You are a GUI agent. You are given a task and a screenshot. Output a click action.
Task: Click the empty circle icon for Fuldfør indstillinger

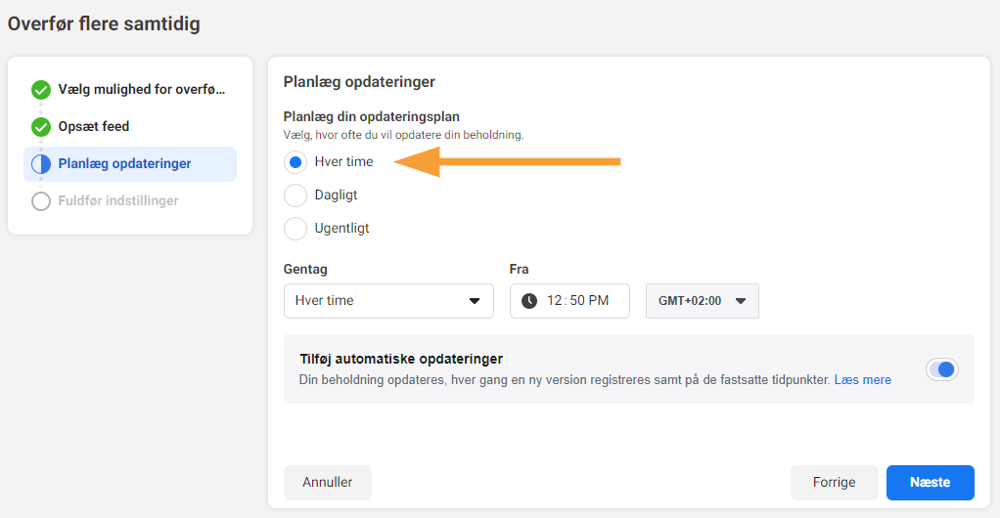click(41, 201)
